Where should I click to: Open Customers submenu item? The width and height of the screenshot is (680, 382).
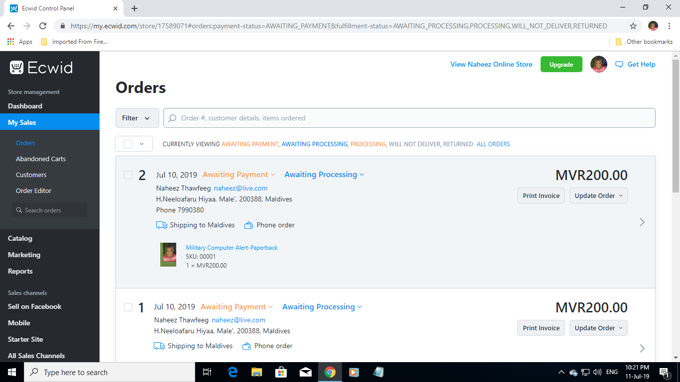(31, 175)
